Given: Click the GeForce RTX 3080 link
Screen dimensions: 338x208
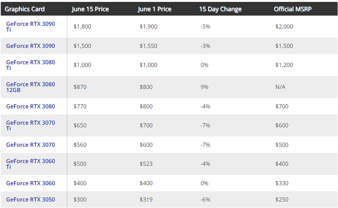Looking at the screenshot, I should [x=30, y=106].
